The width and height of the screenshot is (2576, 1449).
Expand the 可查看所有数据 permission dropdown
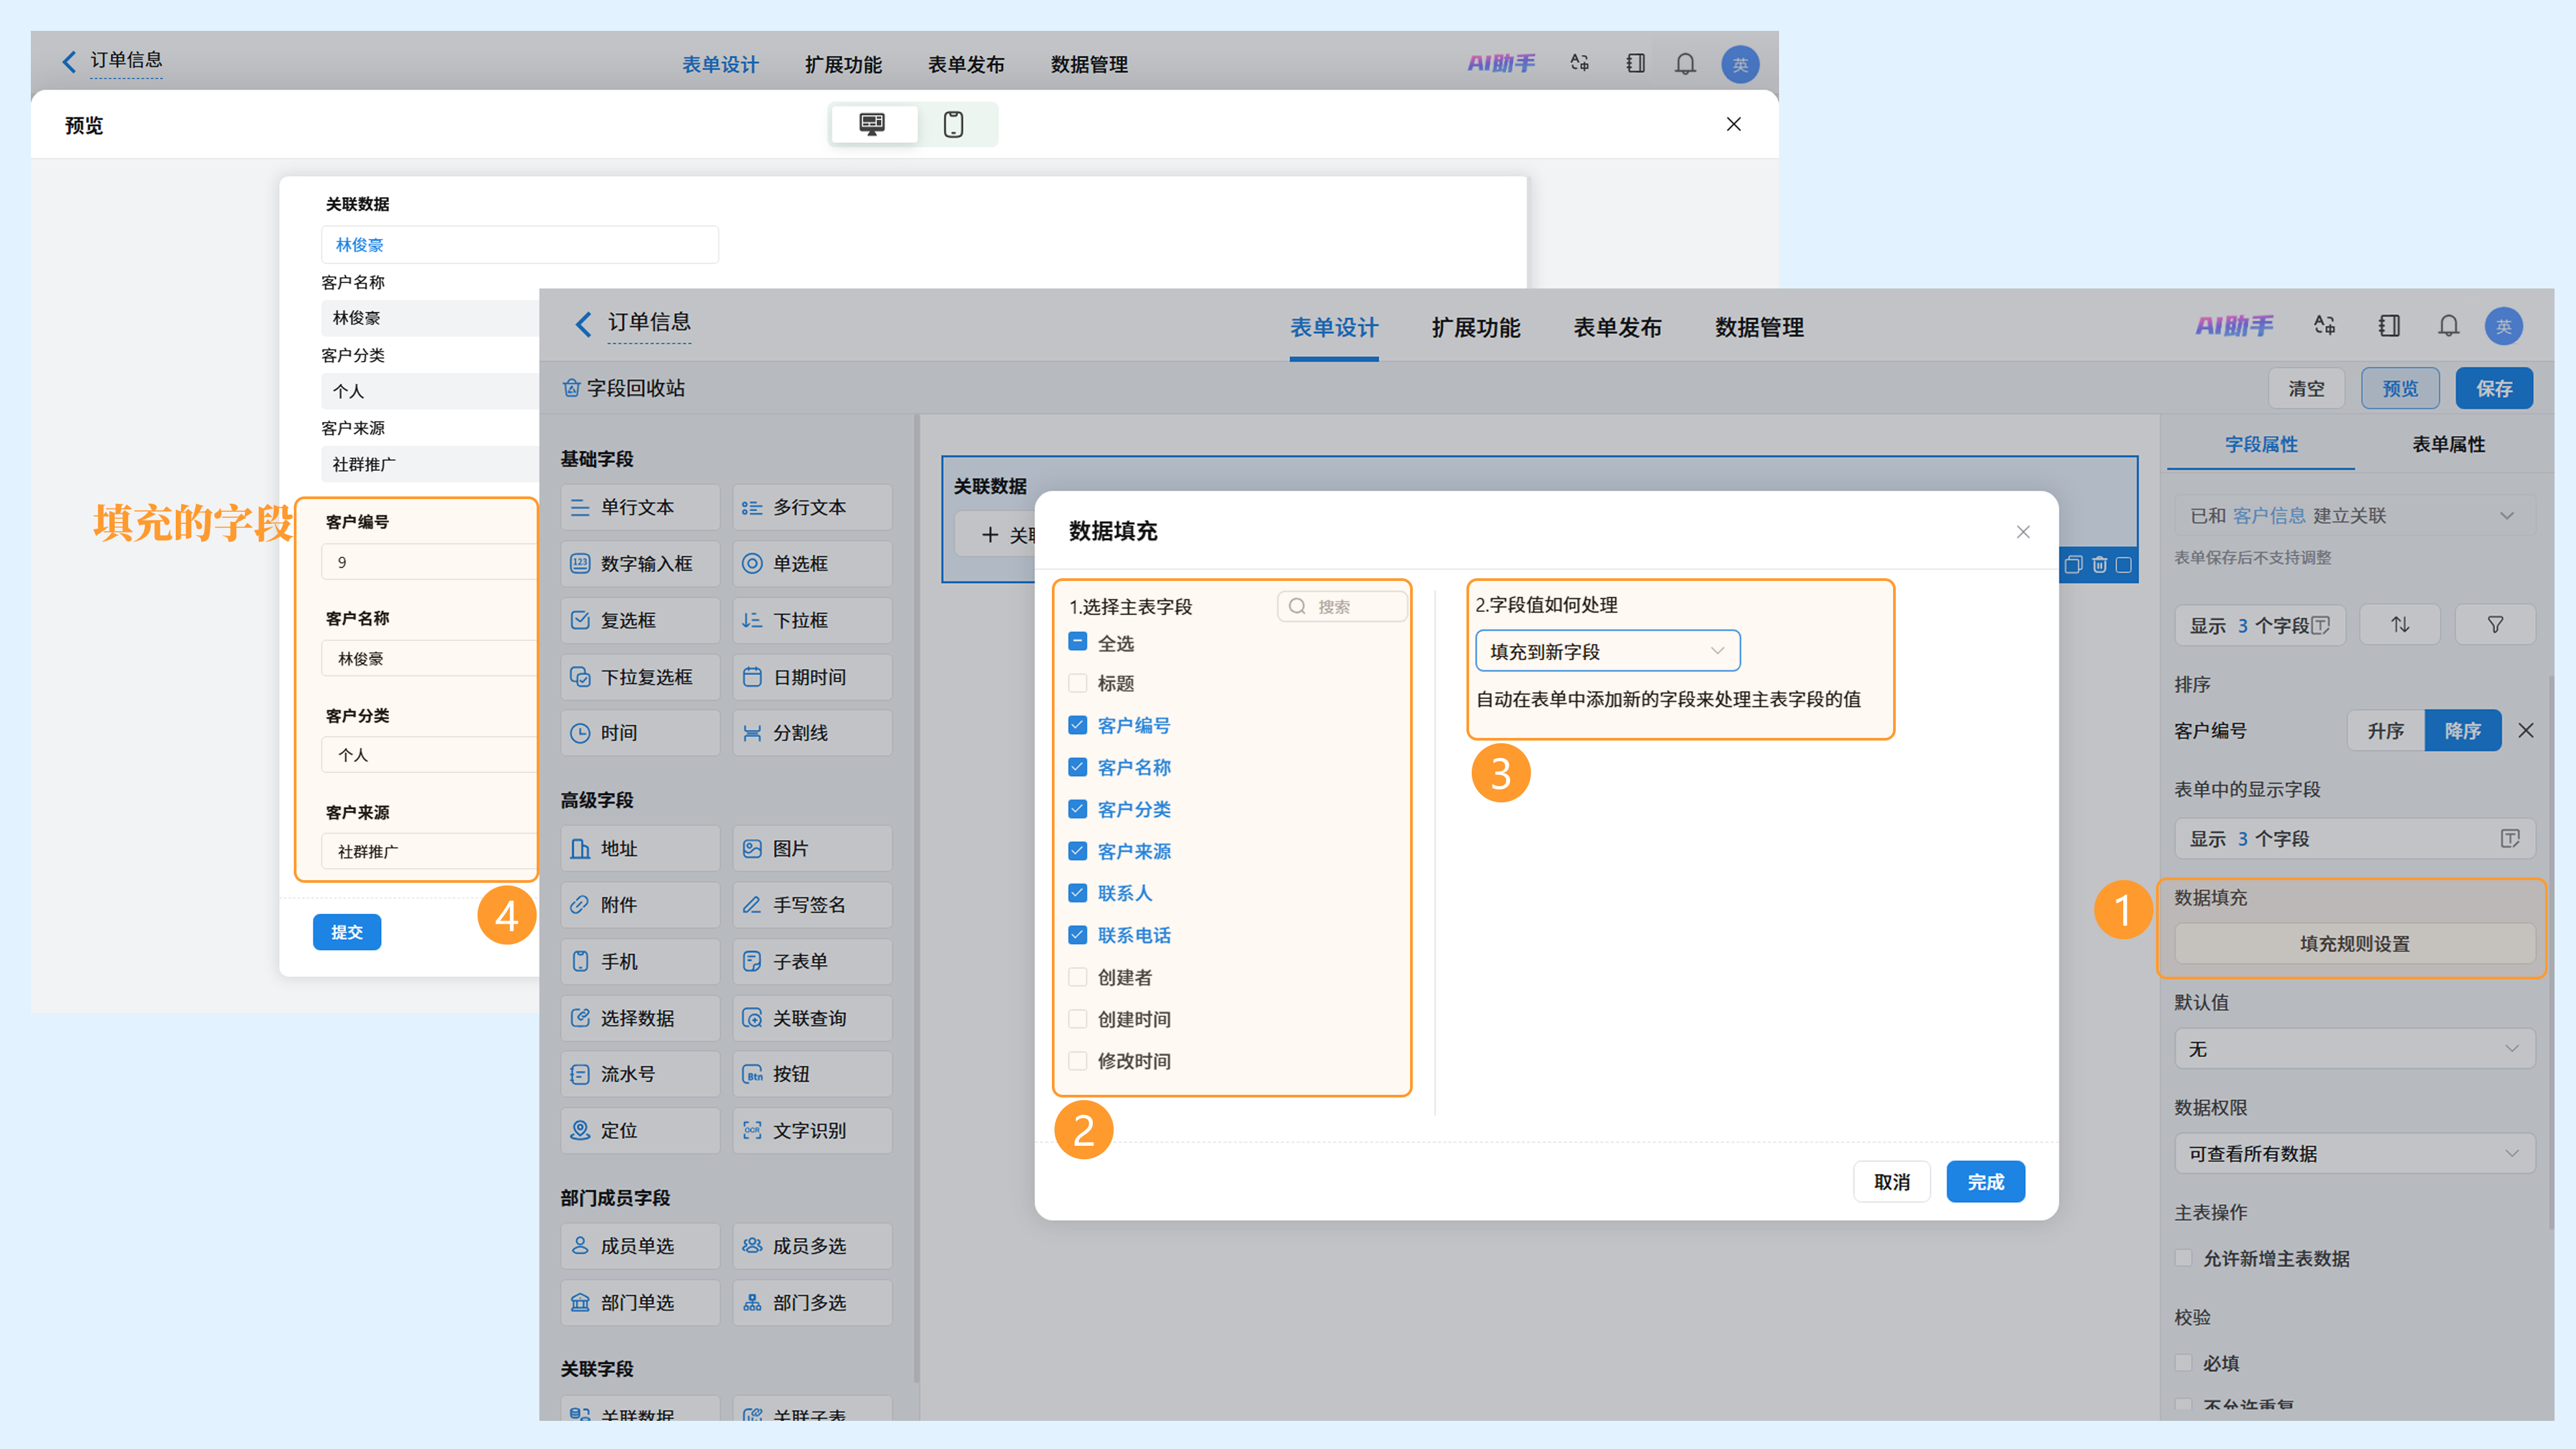point(2354,1153)
